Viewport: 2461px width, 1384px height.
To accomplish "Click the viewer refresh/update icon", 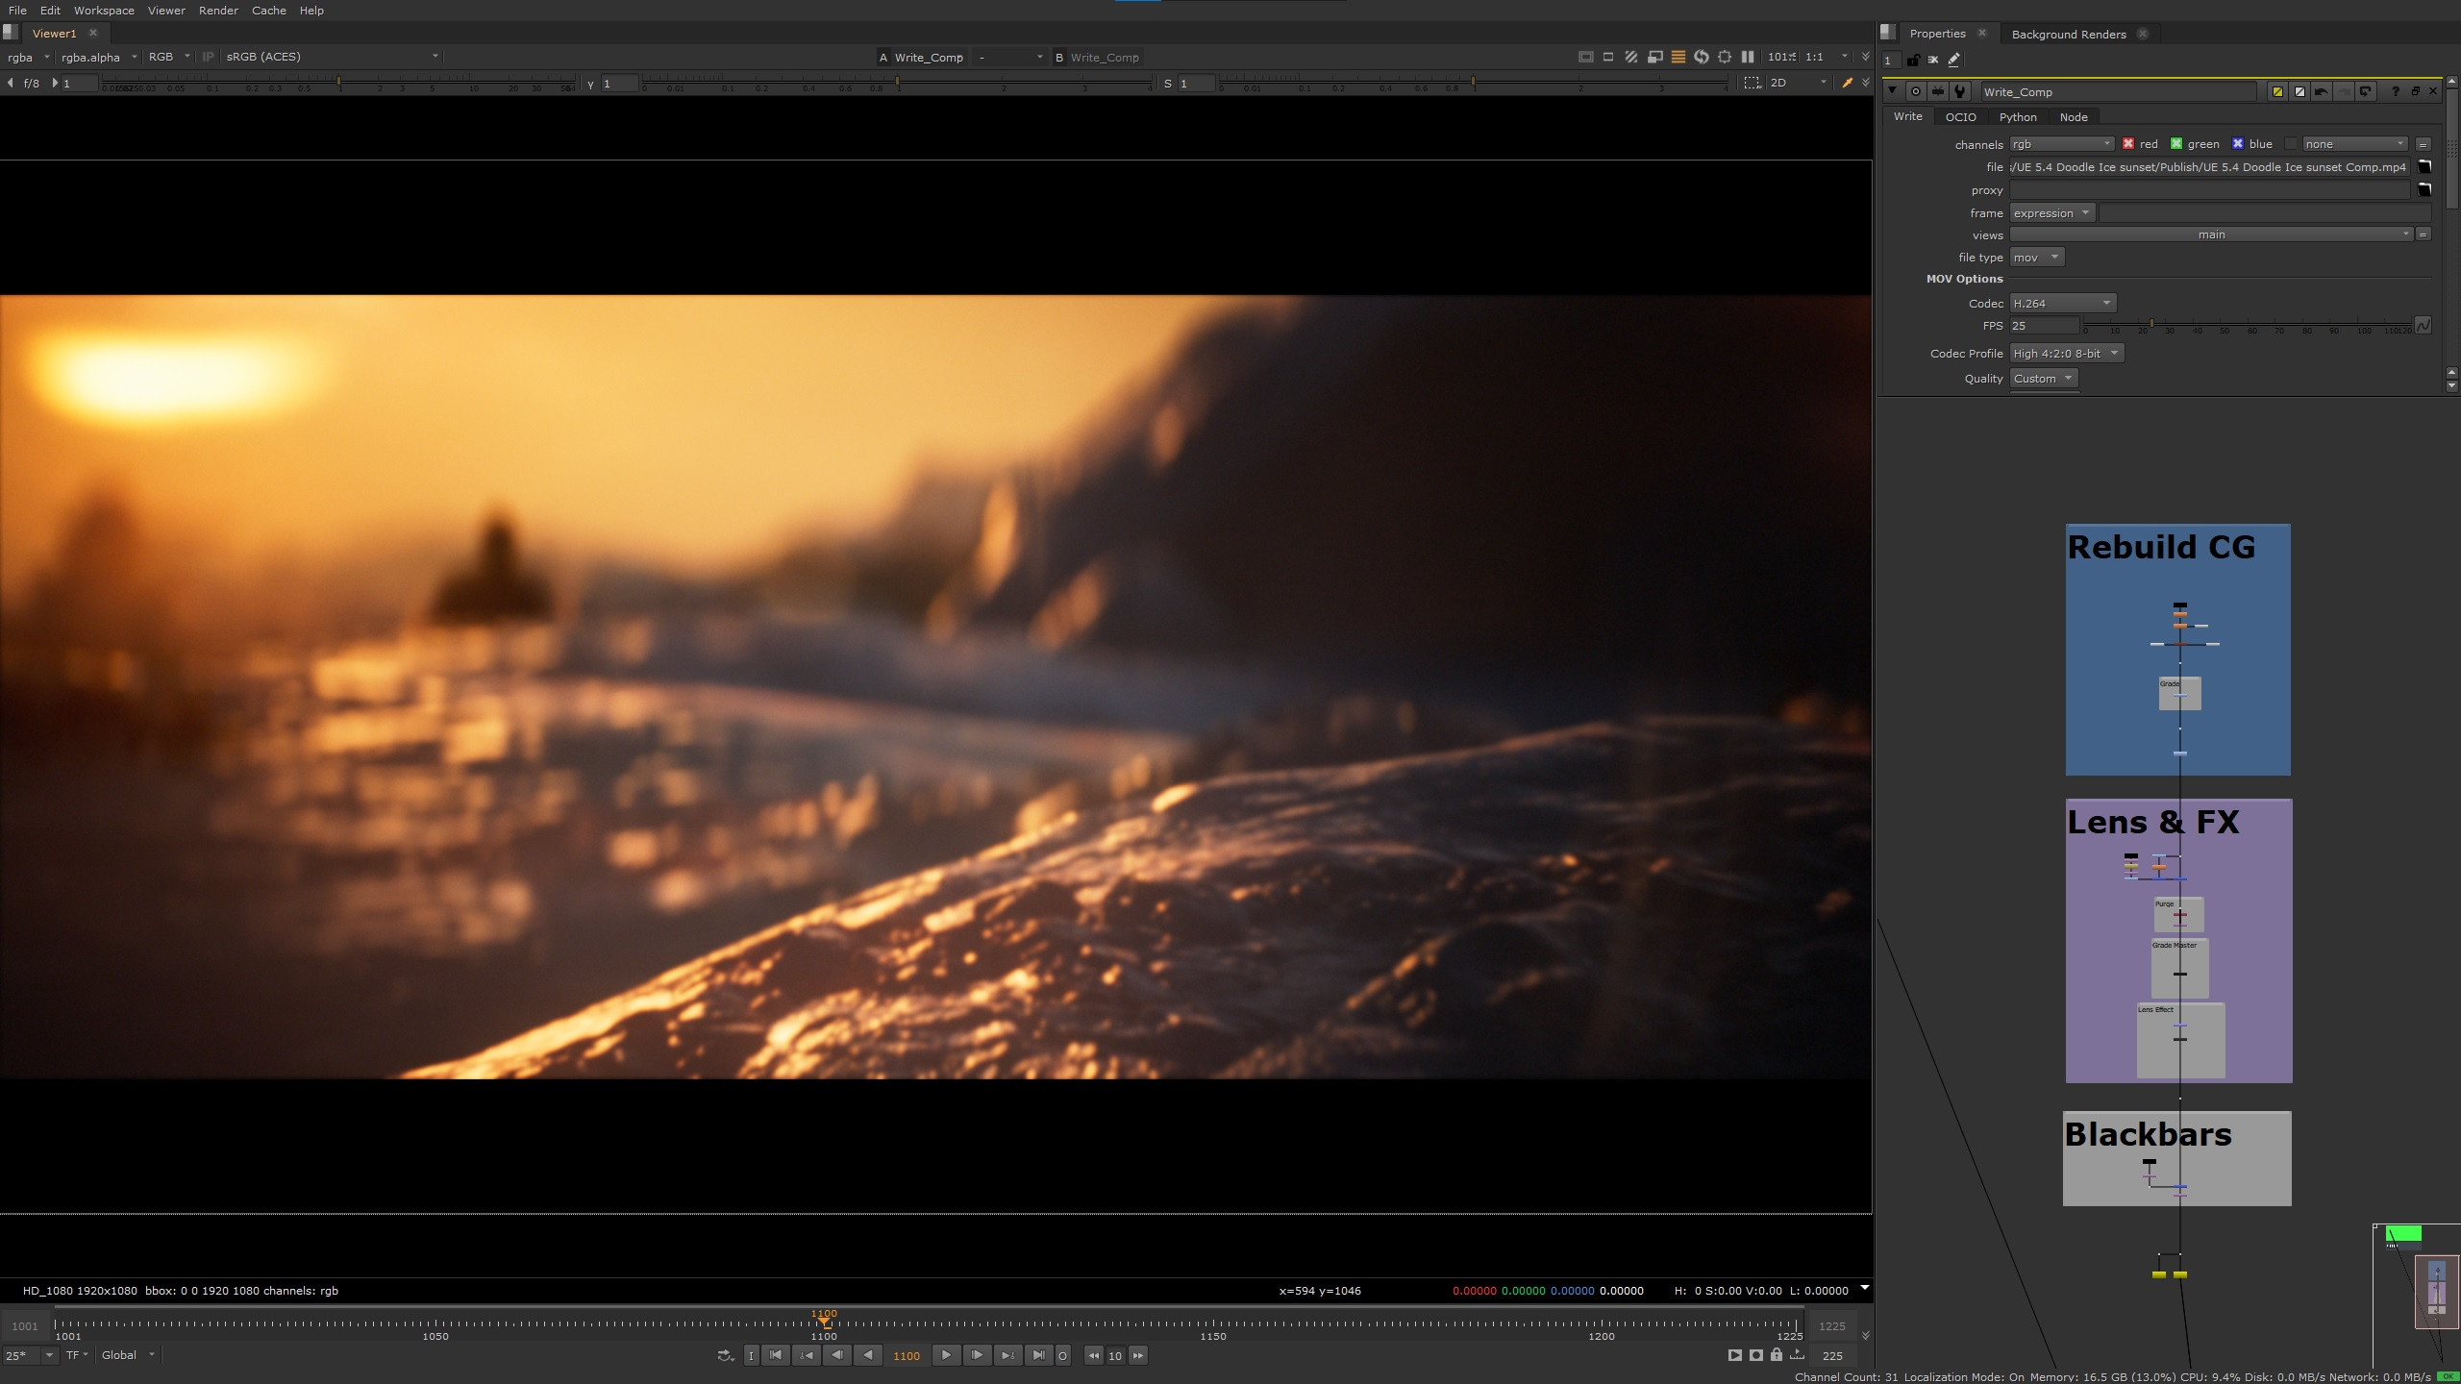I will [1702, 58].
